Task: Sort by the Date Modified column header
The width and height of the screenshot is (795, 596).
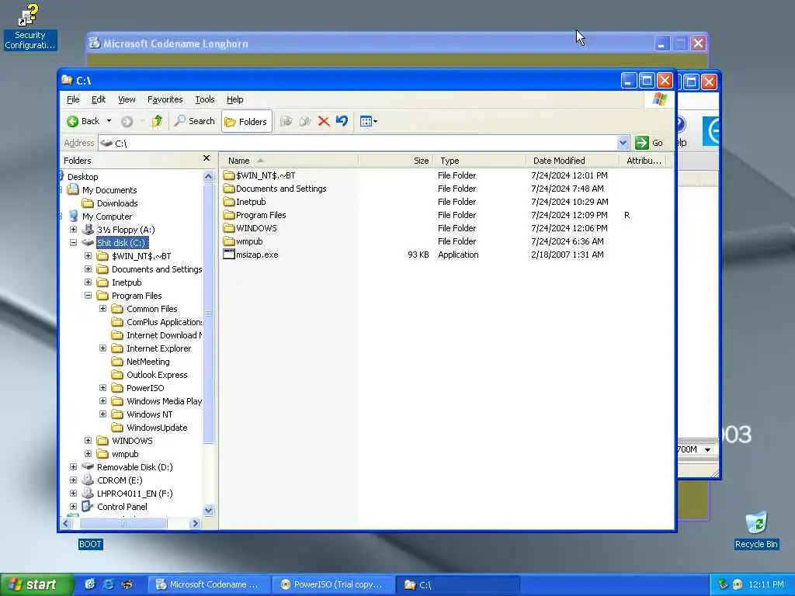Action: point(572,161)
